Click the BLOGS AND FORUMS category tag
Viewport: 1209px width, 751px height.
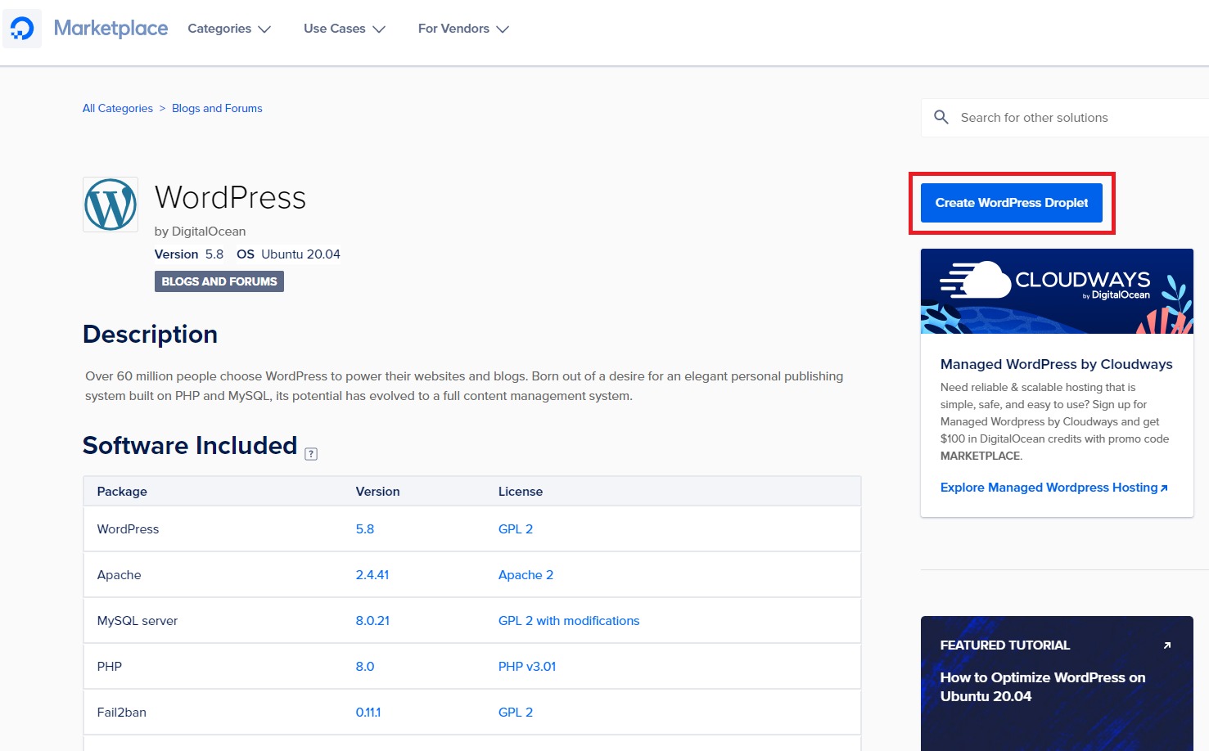(219, 281)
